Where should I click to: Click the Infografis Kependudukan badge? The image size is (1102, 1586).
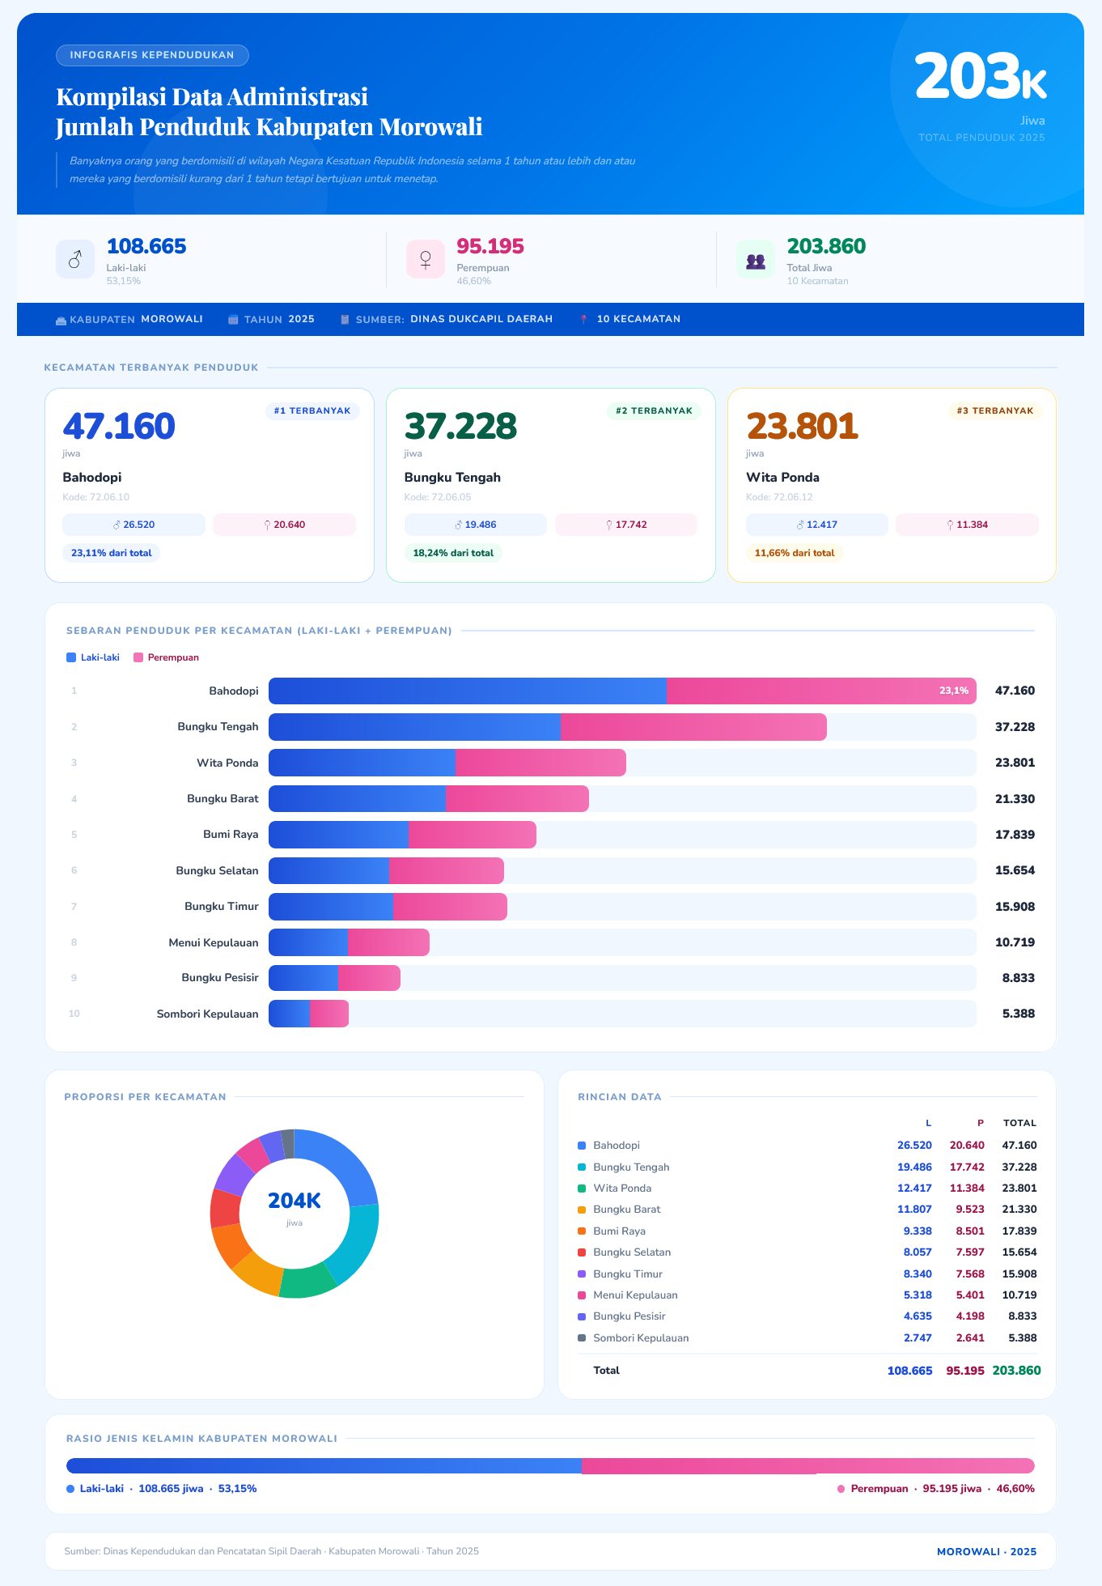click(152, 55)
